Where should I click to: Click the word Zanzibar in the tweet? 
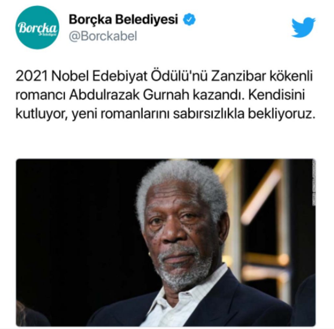239,76
